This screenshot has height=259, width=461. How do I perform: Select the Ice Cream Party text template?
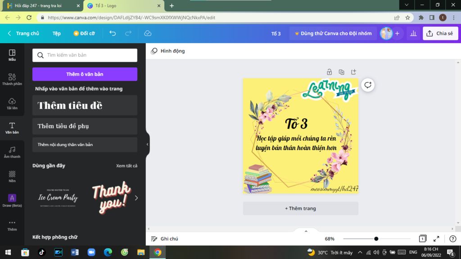pyautogui.click(x=58, y=198)
